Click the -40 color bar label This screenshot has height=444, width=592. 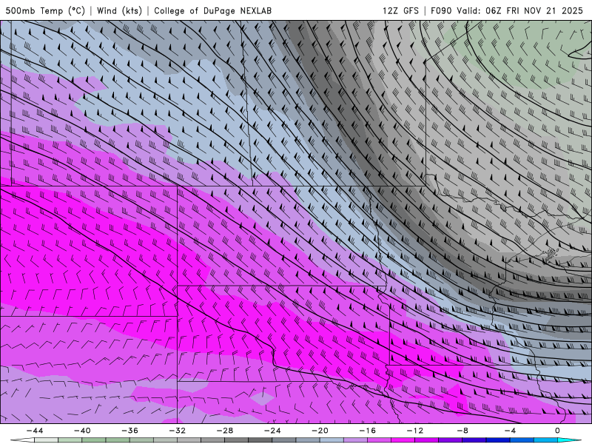coord(82,431)
